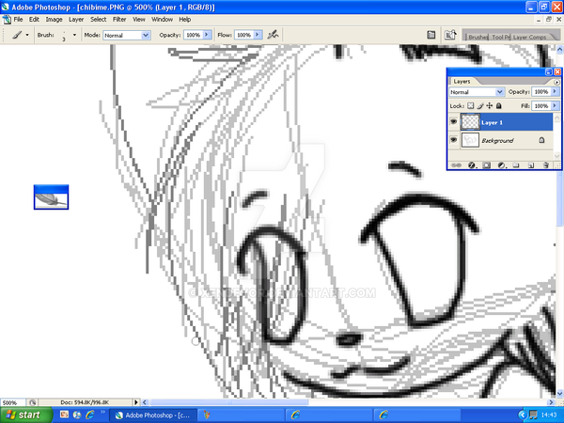The width and height of the screenshot is (564, 423).
Task: Open the Window menu
Action: pos(162,20)
